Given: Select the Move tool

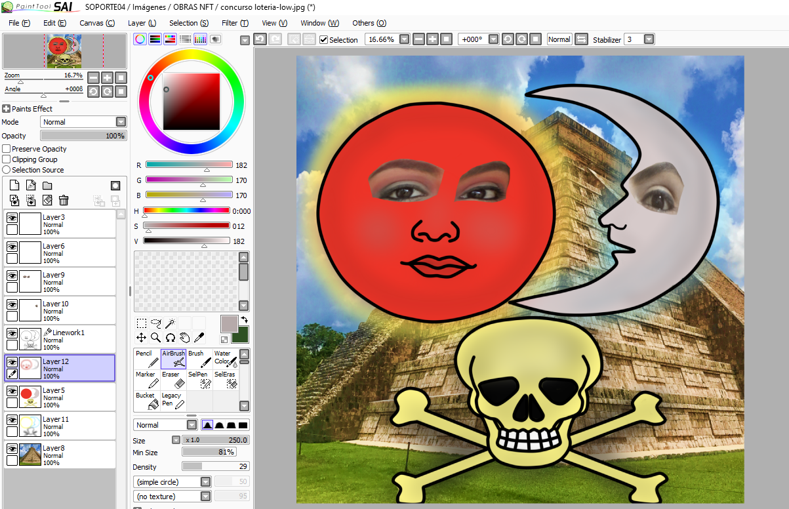Looking at the screenshot, I should 141,337.
